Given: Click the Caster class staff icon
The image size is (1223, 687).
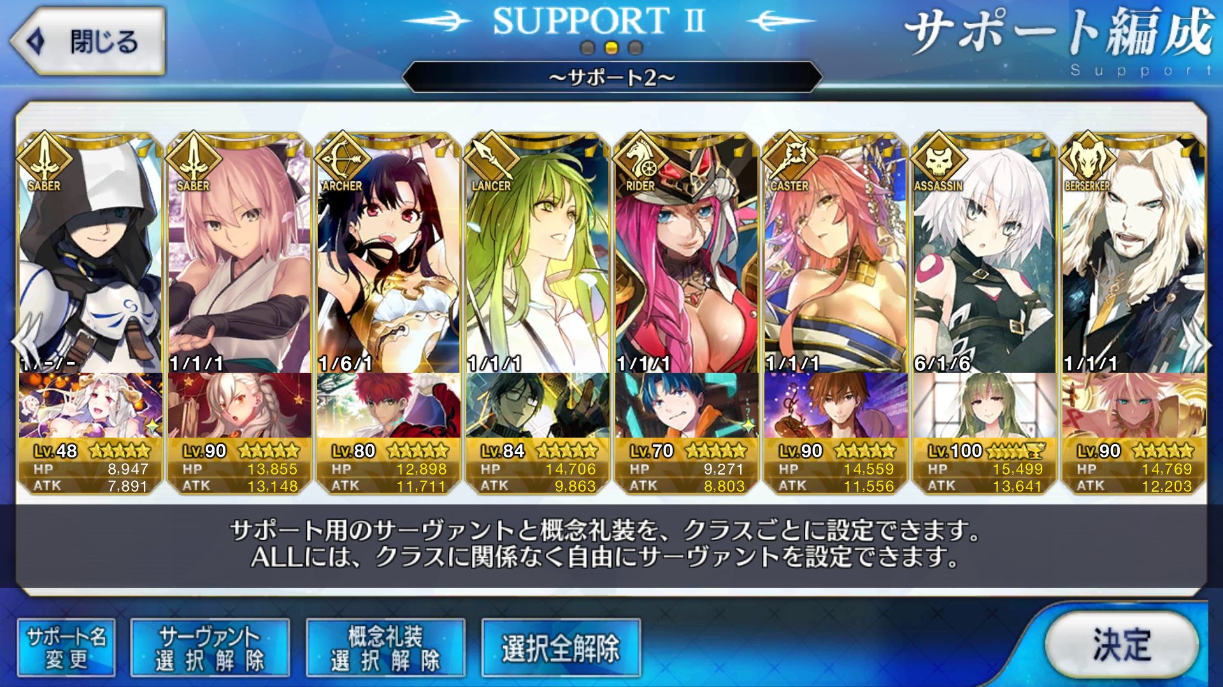Looking at the screenshot, I should click(789, 159).
